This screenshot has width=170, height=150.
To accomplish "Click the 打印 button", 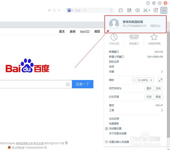I will point(149,97).
